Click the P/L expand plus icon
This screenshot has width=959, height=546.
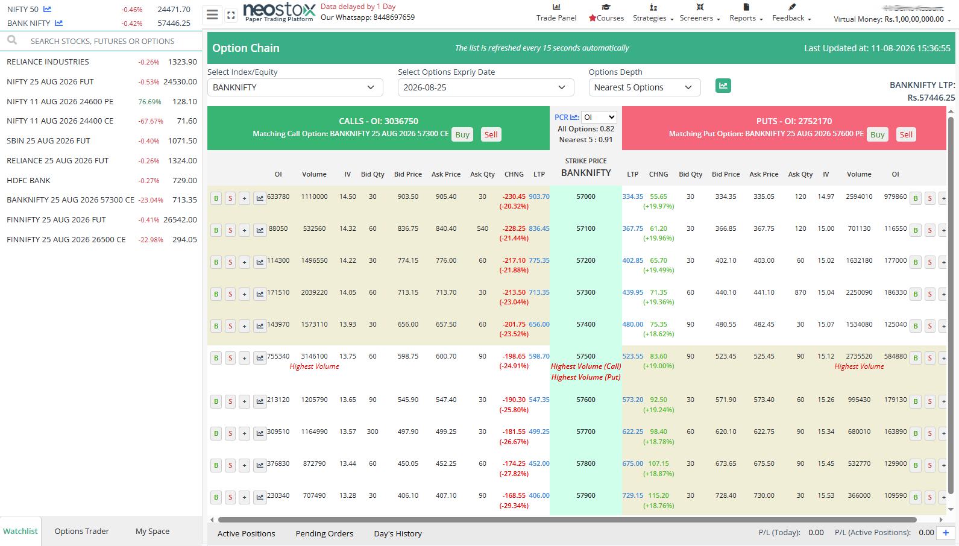click(x=946, y=533)
